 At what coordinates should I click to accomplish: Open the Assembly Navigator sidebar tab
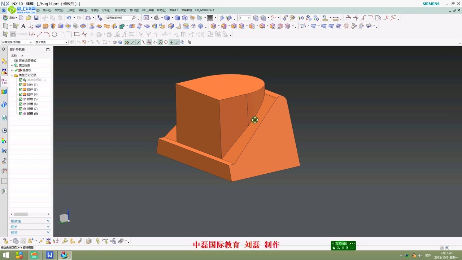4,61
